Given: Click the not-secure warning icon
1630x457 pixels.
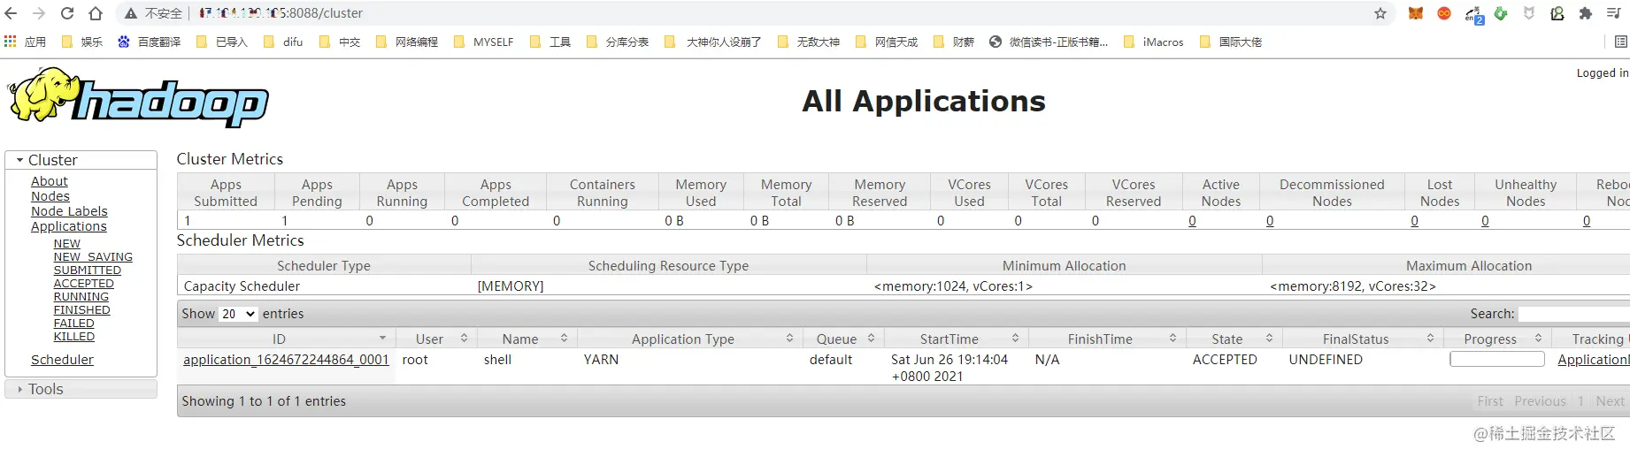Looking at the screenshot, I should (131, 13).
